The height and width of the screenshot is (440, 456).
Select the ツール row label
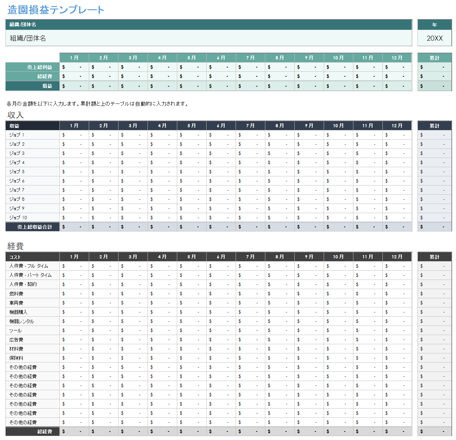click(33, 330)
